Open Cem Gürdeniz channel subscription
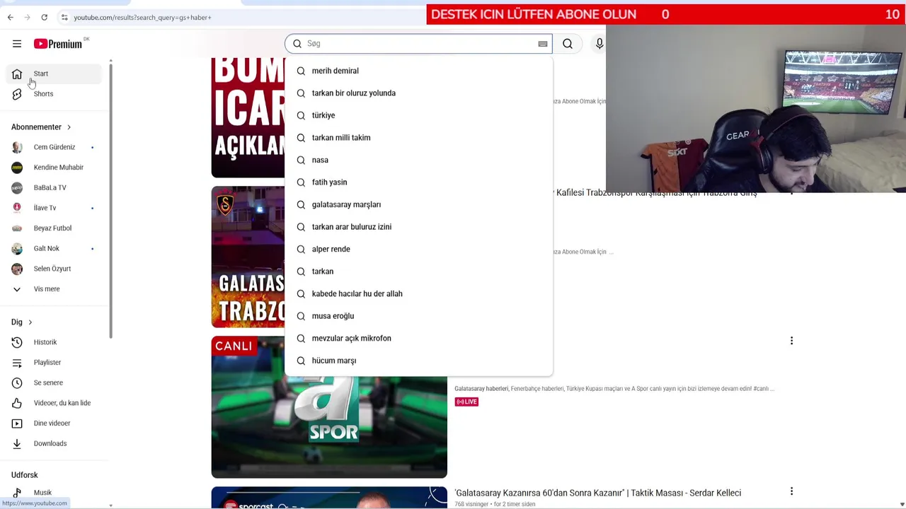 54,147
